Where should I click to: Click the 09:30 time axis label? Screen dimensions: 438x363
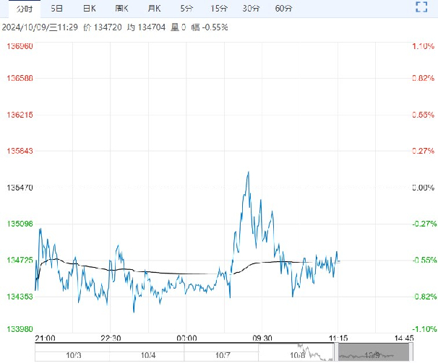(x=262, y=338)
